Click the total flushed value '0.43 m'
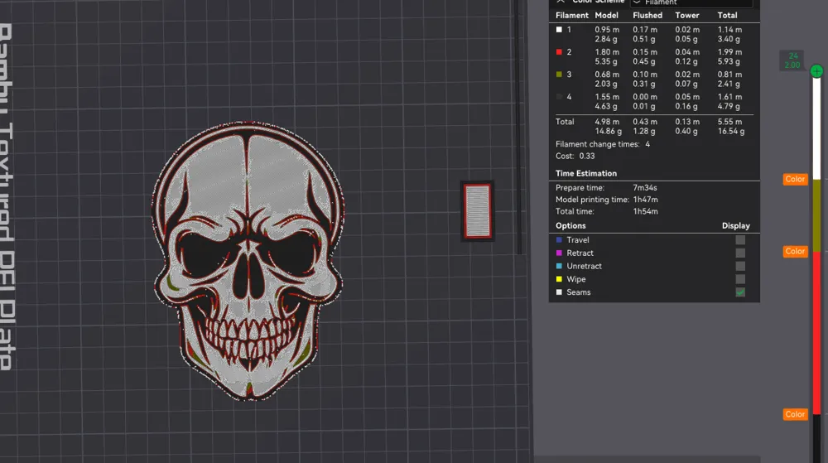Image resolution: width=828 pixels, height=463 pixels. [645, 122]
